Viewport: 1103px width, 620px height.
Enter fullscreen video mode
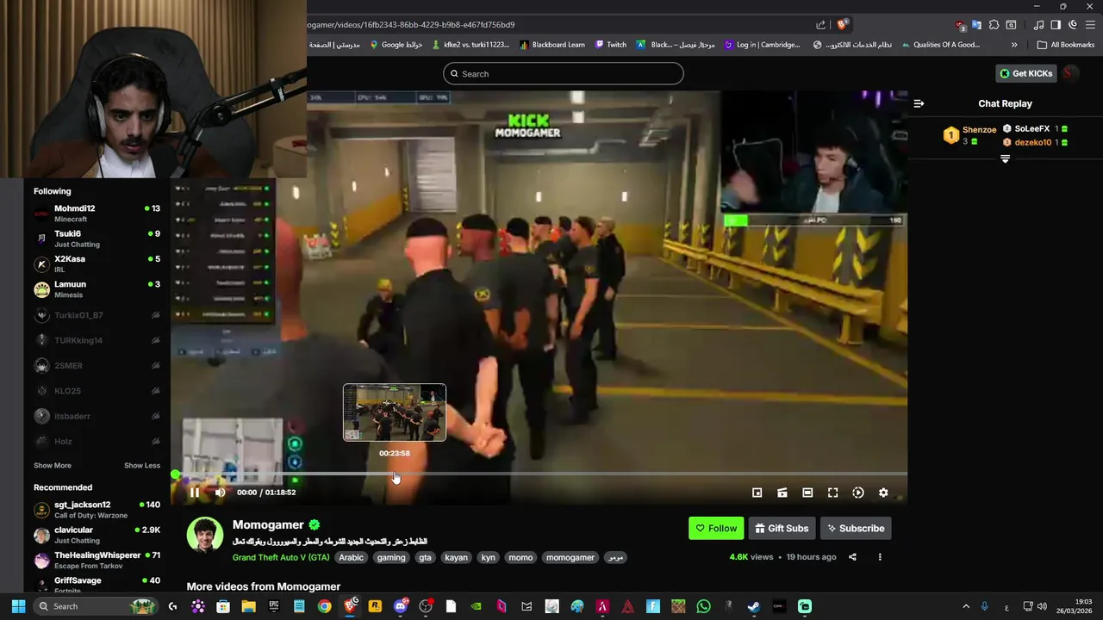click(x=832, y=493)
